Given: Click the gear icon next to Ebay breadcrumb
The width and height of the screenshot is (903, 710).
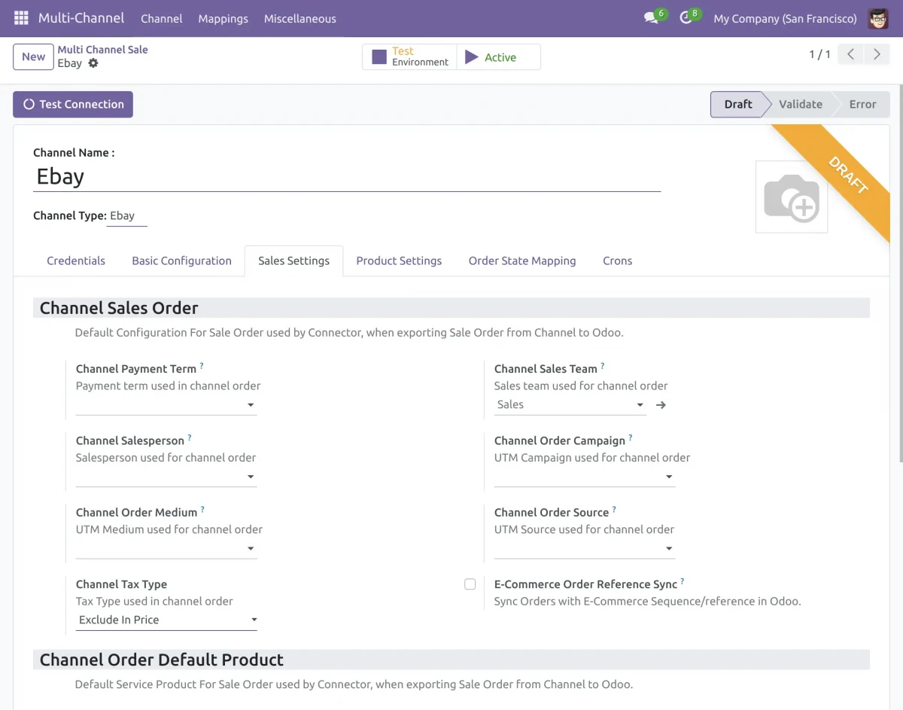Looking at the screenshot, I should coord(93,63).
